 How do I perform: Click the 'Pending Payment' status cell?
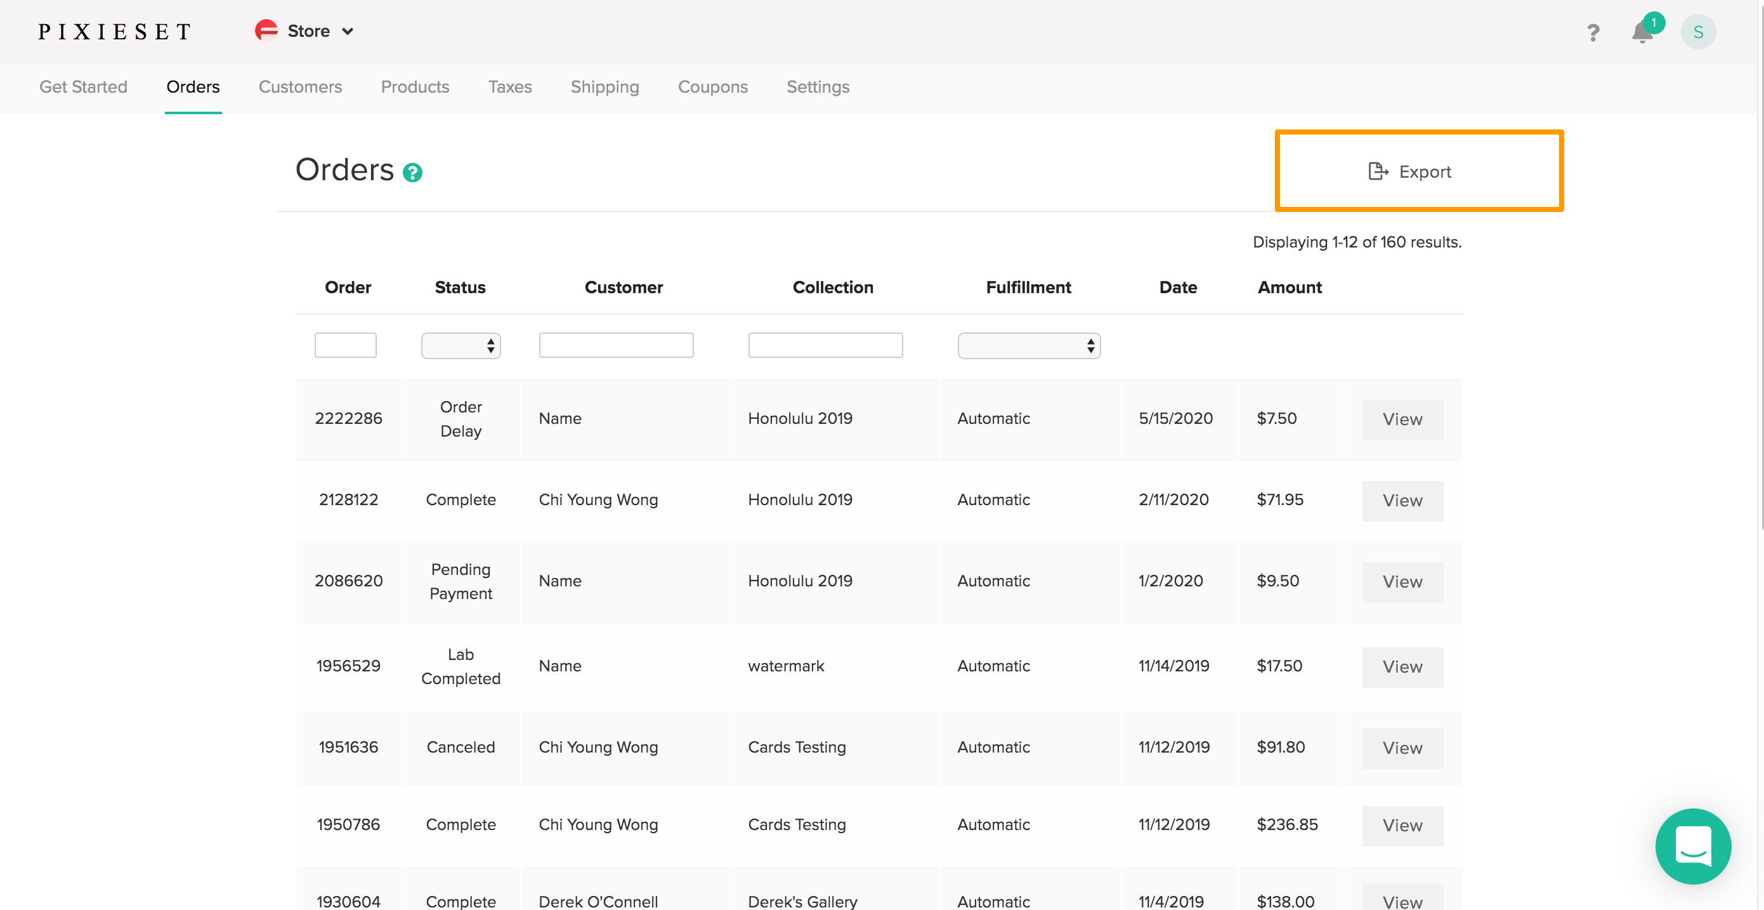tap(461, 581)
